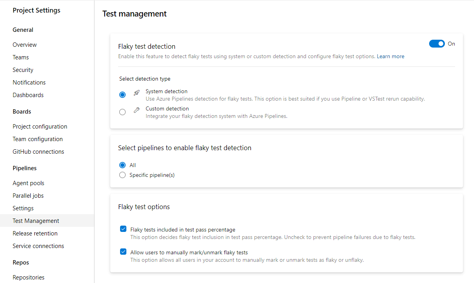Screen dimensions: 474x283
Task: Open GitHub connections page
Action: [x=38, y=152]
